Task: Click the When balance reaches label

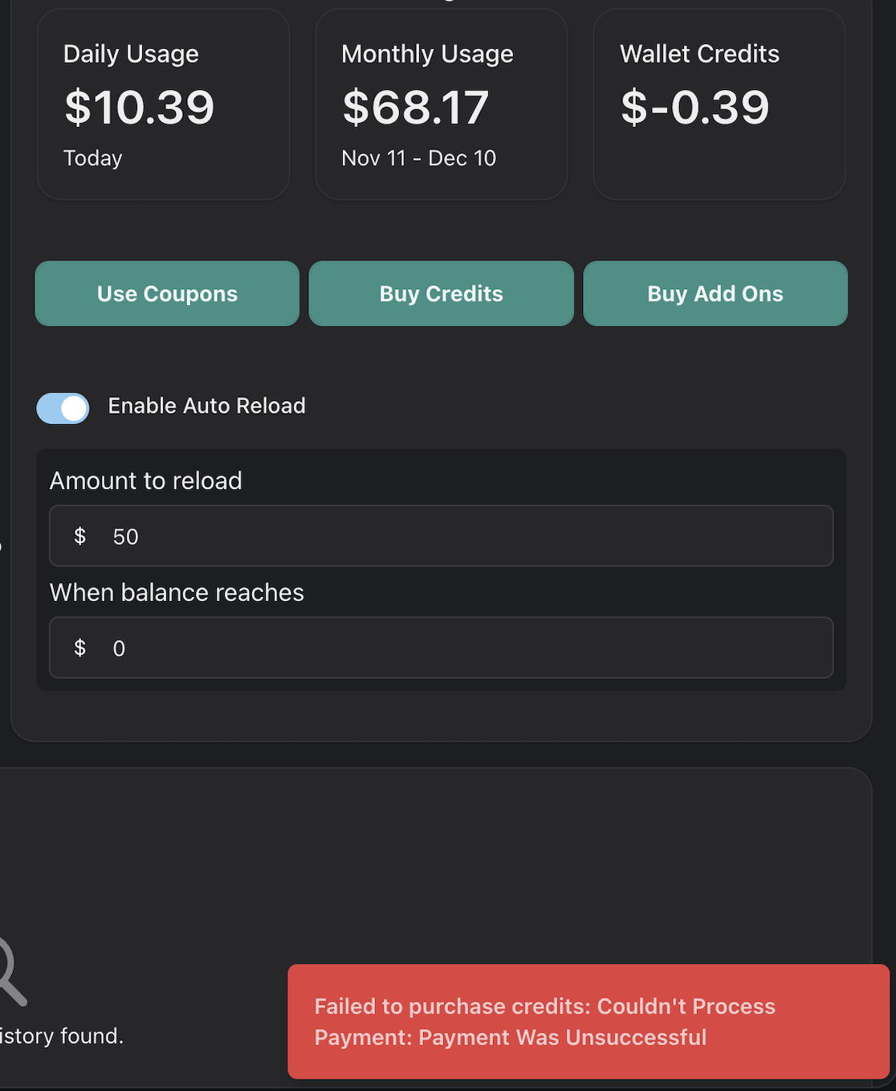Action: click(x=177, y=592)
